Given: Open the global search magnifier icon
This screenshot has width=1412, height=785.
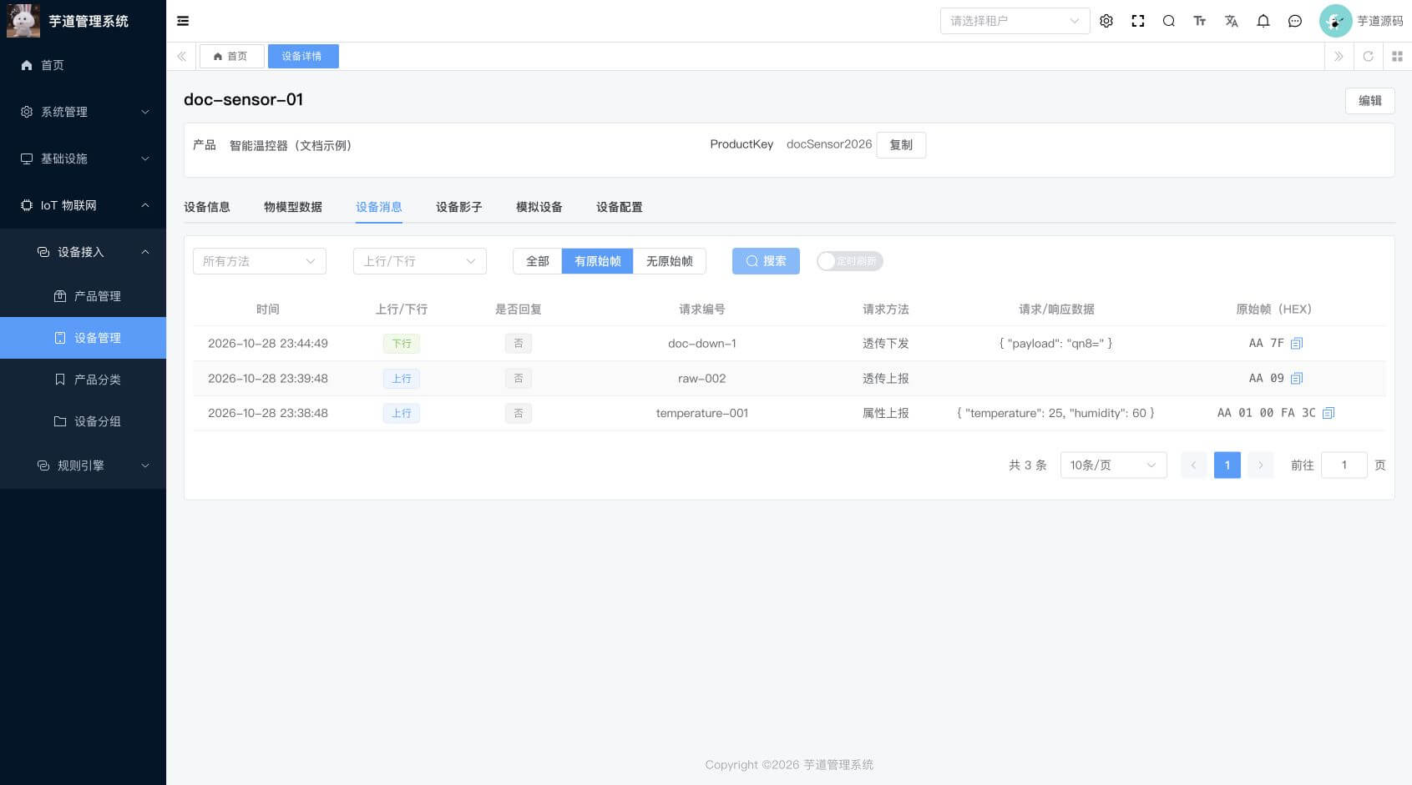Looking at the screenshot, I should pyautogui.click(x=1169, y=21).
